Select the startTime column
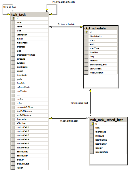 [x=101, y=48]
